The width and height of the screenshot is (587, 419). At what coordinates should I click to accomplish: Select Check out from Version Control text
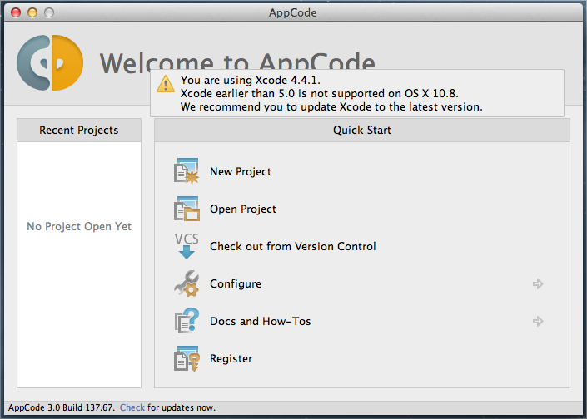coord(293,246)
